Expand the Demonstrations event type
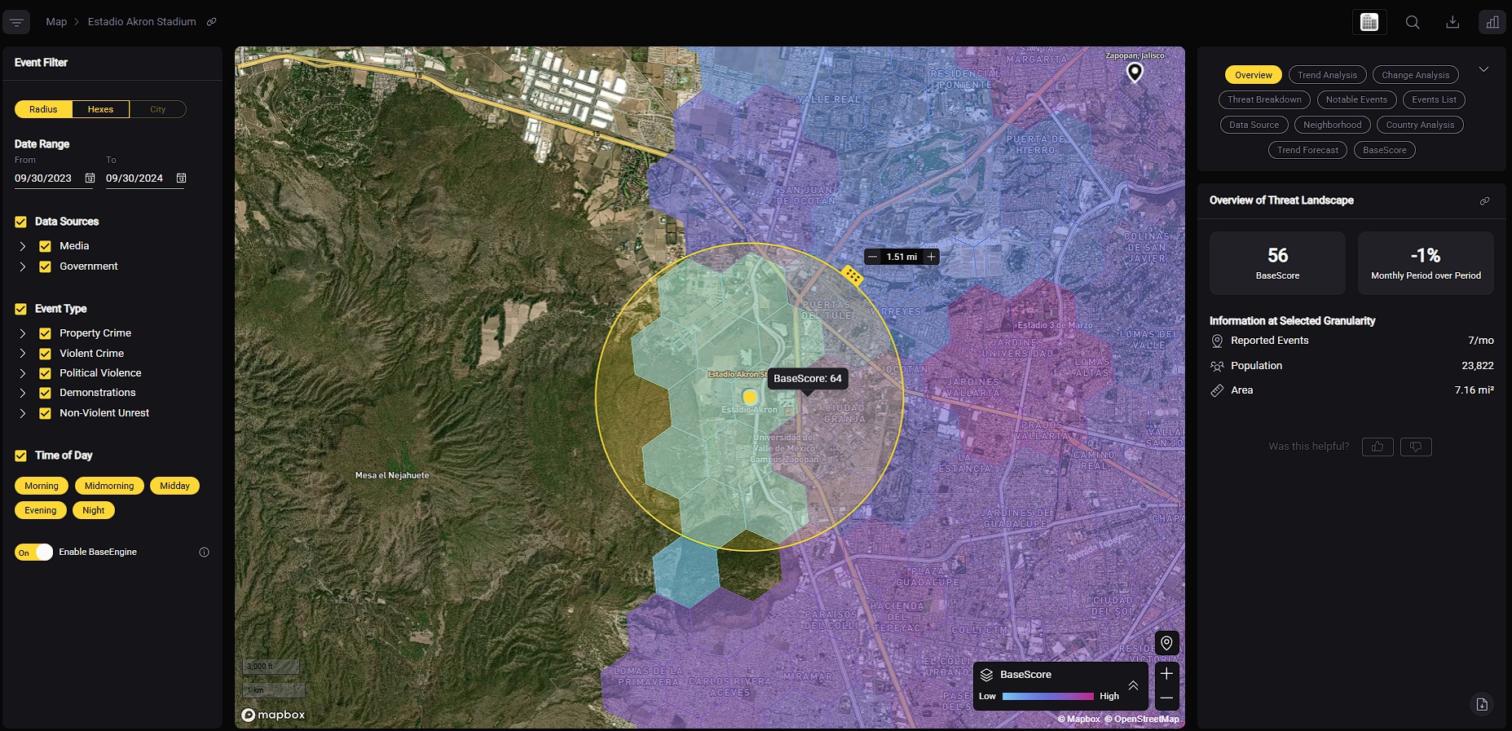The image size is (1512, 731). pyautogui.click(x=22, y=393)
